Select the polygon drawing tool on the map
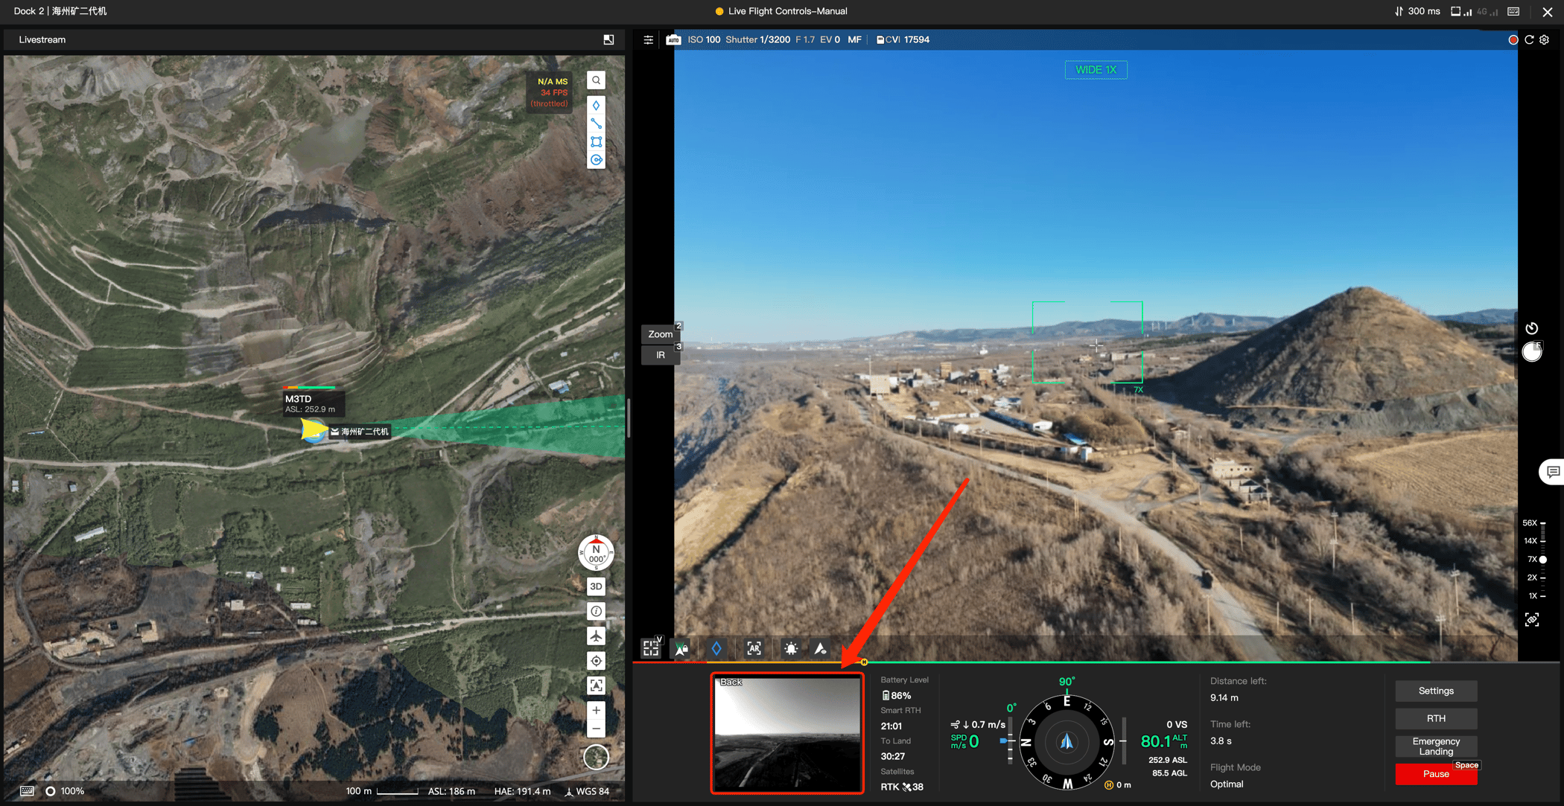This screenshot has width=1564, height=806. 595,141
